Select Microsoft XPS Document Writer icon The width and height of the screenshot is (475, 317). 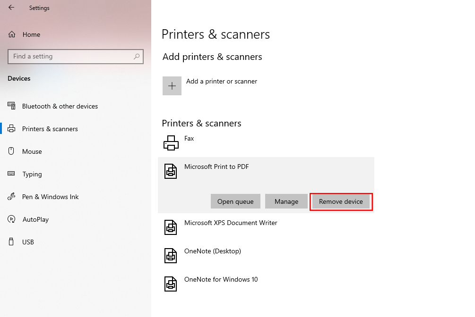171,227
